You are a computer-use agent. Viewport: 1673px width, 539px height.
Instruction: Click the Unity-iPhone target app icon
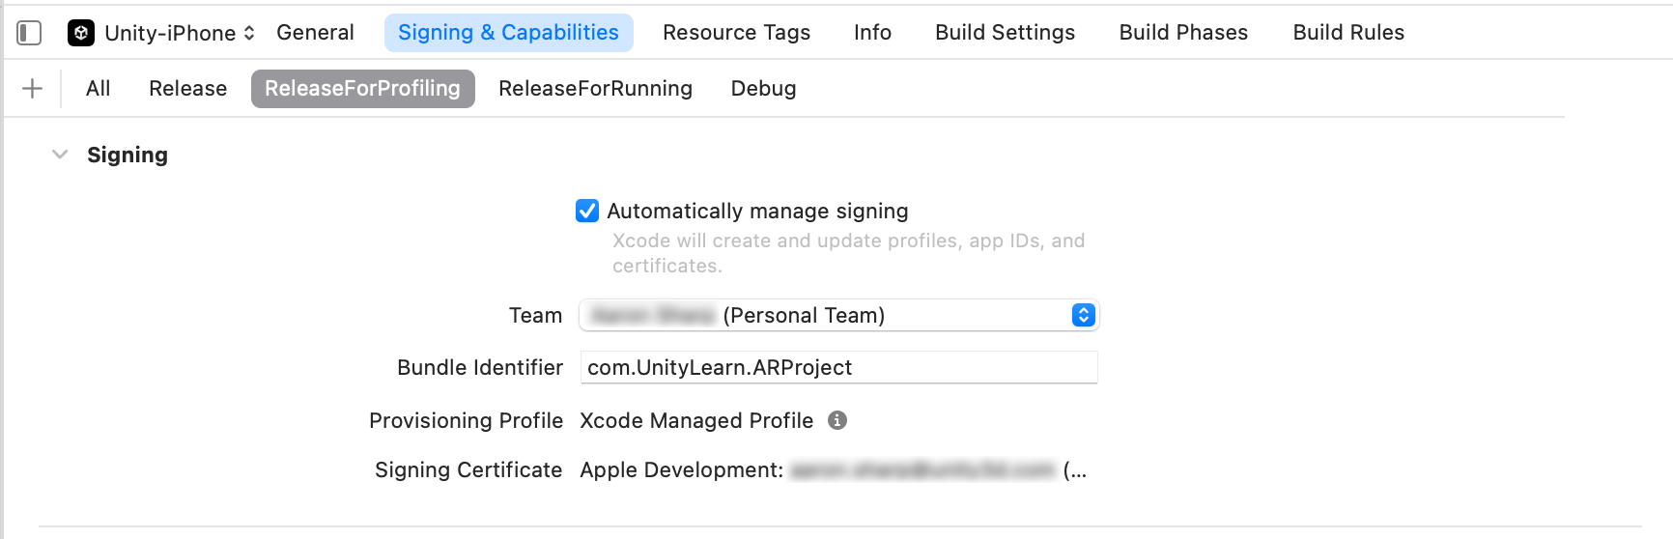81,33
